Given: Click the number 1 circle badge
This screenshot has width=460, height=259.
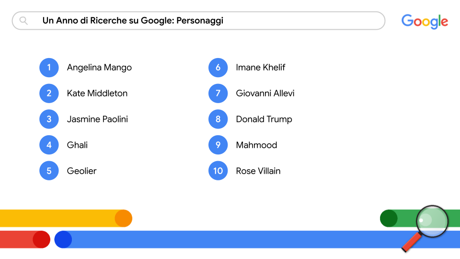Looking at the screenshot, I should tap(49, 68).
